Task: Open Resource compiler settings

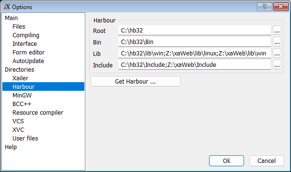Action: [38, 113]
